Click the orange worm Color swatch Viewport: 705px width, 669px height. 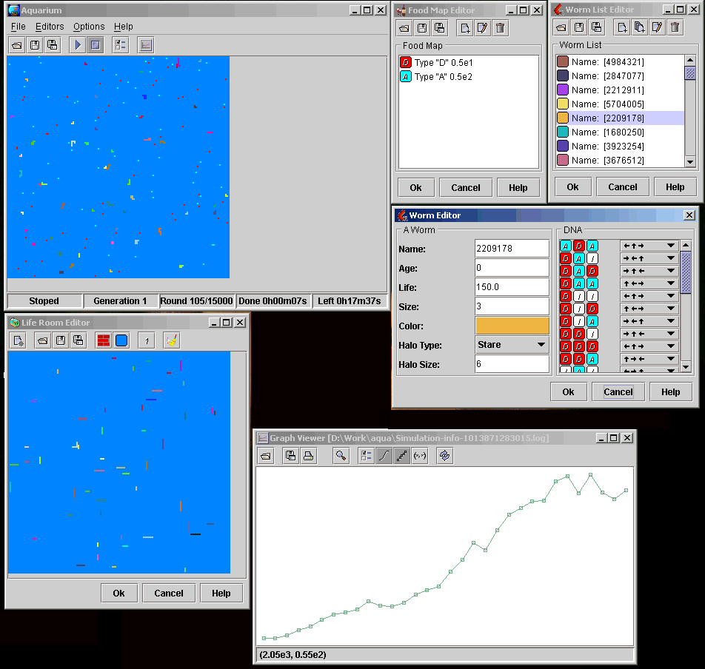[x=512, y=326]
